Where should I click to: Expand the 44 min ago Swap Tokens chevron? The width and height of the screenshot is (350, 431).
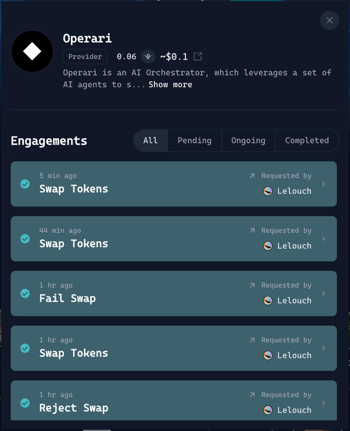tap(324, 239)
